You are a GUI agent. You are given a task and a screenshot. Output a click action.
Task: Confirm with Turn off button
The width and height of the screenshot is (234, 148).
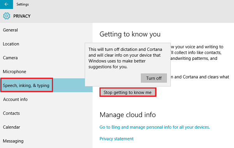click(x=154, y=78)
